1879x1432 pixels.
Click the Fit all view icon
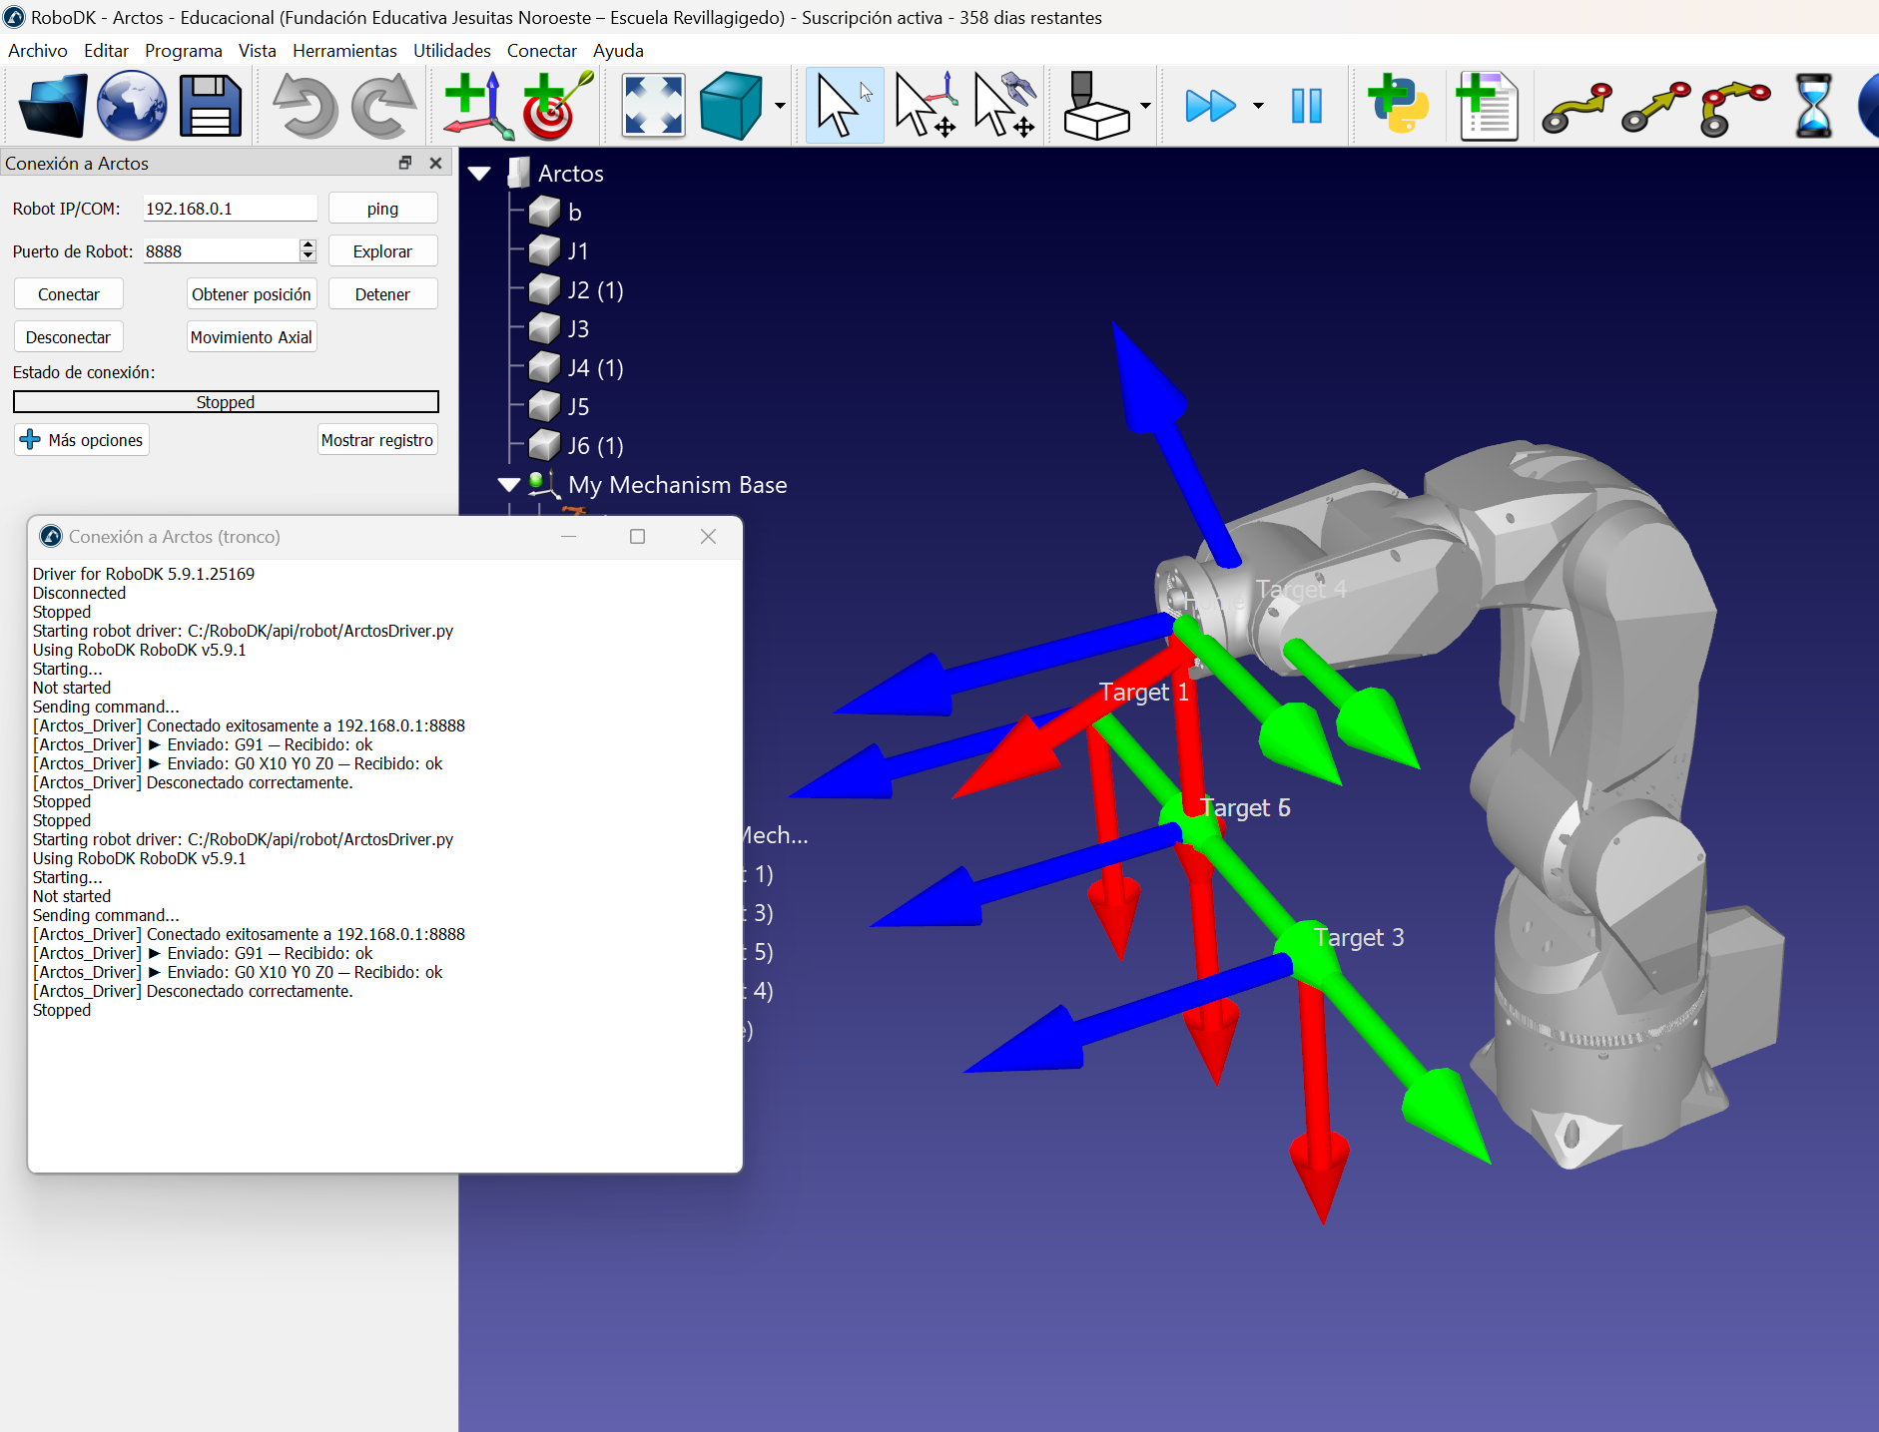coord(653,106)
